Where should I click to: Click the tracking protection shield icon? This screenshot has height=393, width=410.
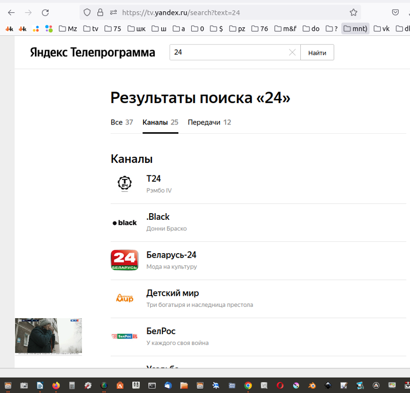[x=87, y=12]
